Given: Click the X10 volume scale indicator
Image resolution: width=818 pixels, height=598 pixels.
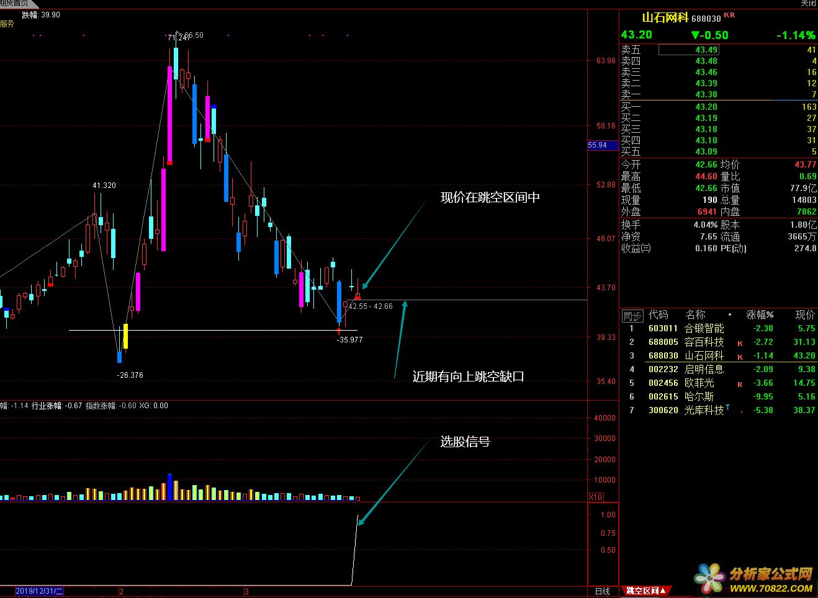Looking at the screenshot, I should coord(595,497).
